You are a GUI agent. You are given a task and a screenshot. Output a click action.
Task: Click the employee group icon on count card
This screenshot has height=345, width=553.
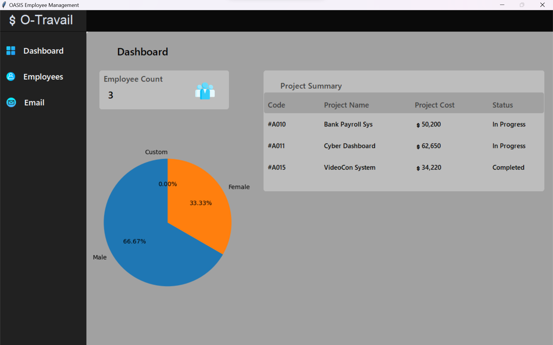(x=205, y=91)
